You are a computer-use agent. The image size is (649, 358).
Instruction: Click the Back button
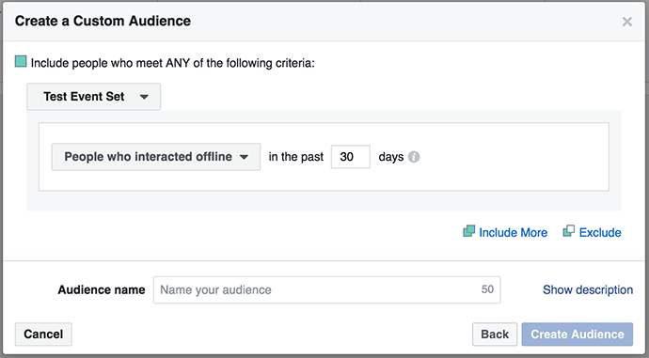click(x=495, y=334)
